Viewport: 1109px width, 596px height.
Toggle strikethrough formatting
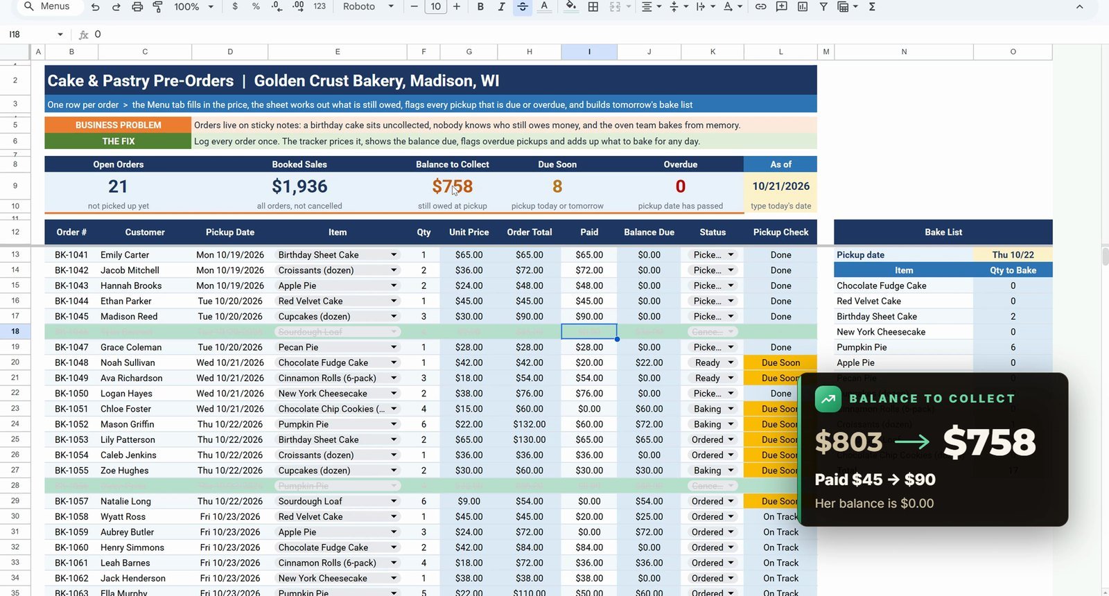pos(523,7)
